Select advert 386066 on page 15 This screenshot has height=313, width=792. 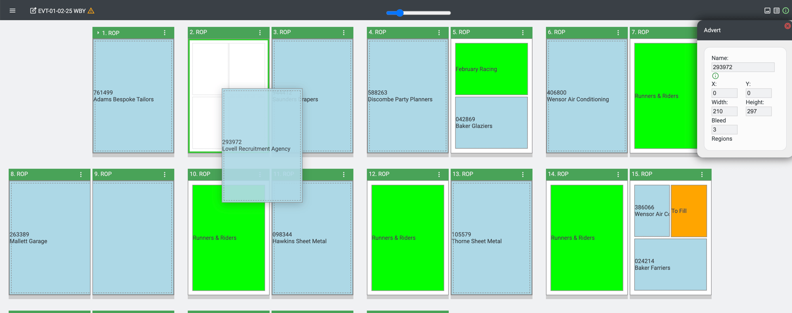(x=652, y=211)
